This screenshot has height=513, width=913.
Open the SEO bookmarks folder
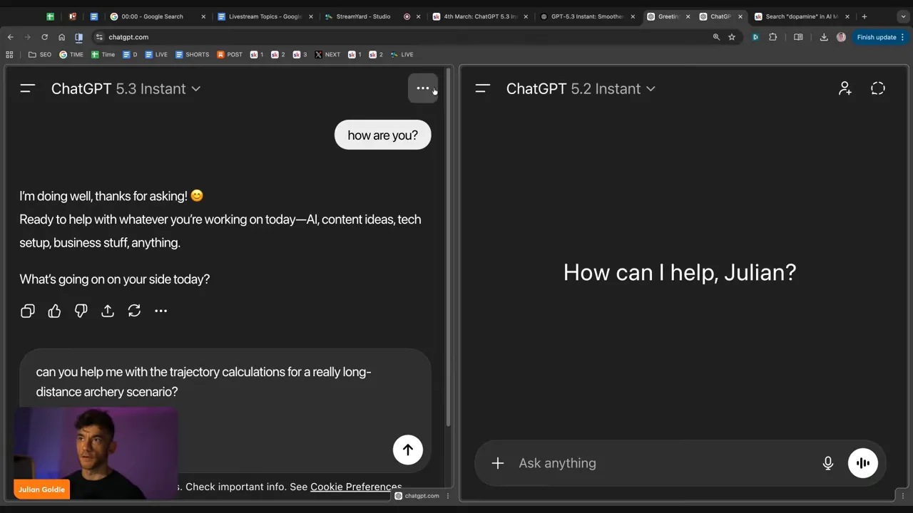tap(40, 54)
